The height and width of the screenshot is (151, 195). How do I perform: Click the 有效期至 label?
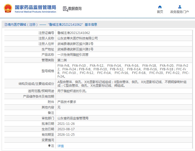[48, 134]
